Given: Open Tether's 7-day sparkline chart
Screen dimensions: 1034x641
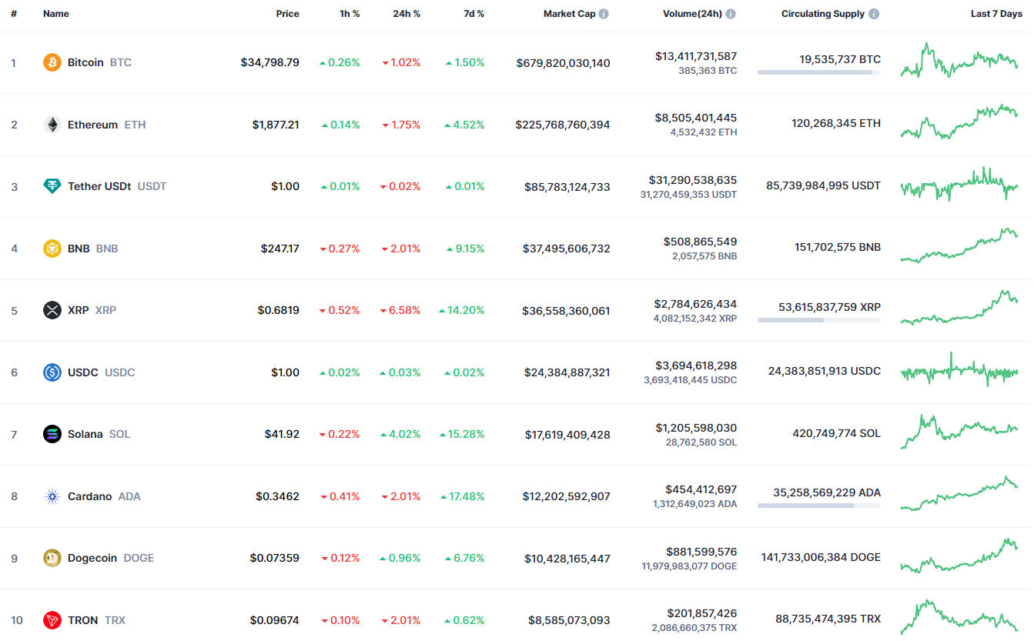Looking at the screenshot, I should click(959, 185).
